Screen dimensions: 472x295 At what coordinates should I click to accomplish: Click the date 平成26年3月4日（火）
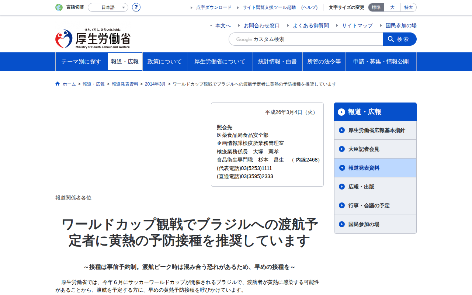coord(291,112)
